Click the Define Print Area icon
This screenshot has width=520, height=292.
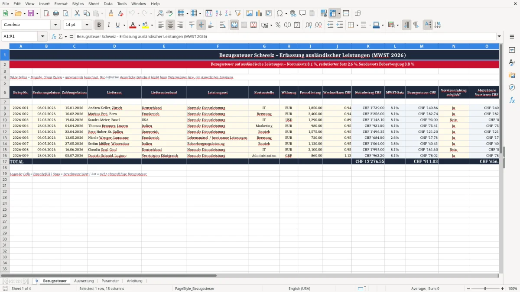tap(324, 13)
